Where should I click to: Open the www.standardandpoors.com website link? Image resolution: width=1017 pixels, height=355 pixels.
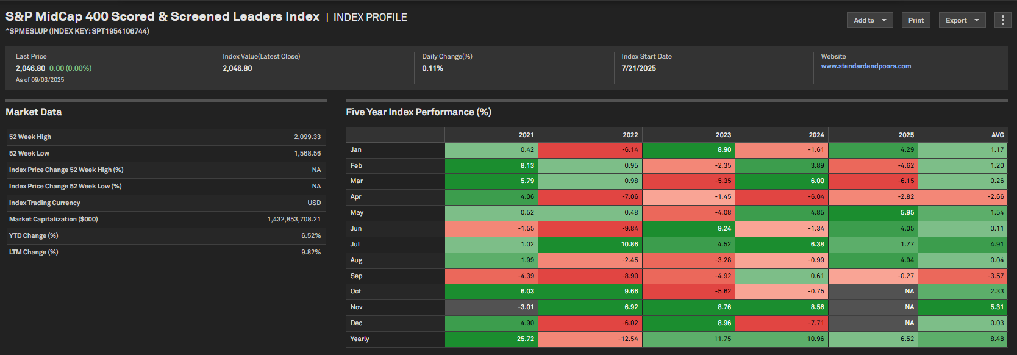click(866, 66)
